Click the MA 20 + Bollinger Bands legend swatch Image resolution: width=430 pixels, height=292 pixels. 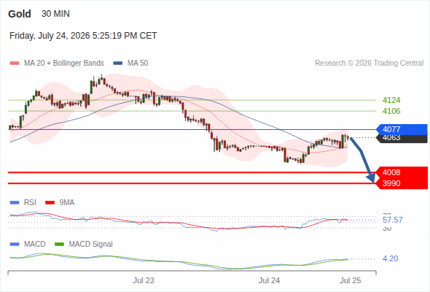coord(15,64)
